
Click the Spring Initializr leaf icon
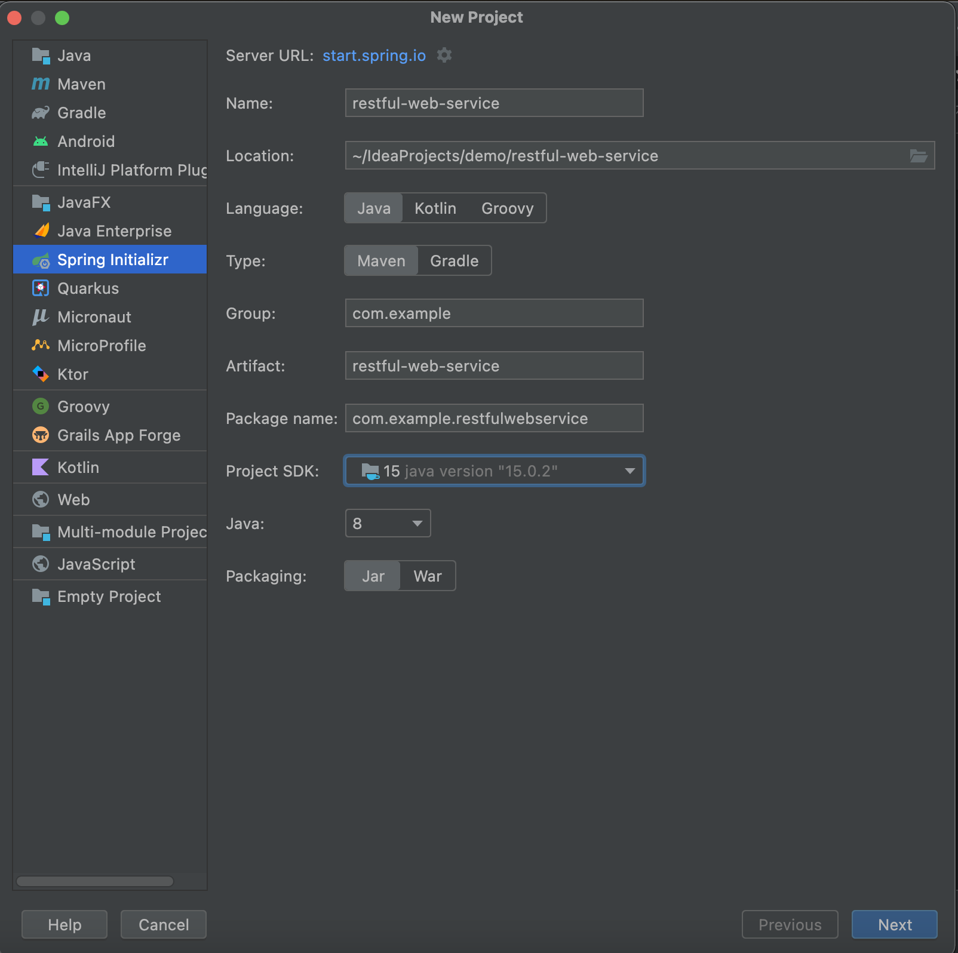pos(41,260)
